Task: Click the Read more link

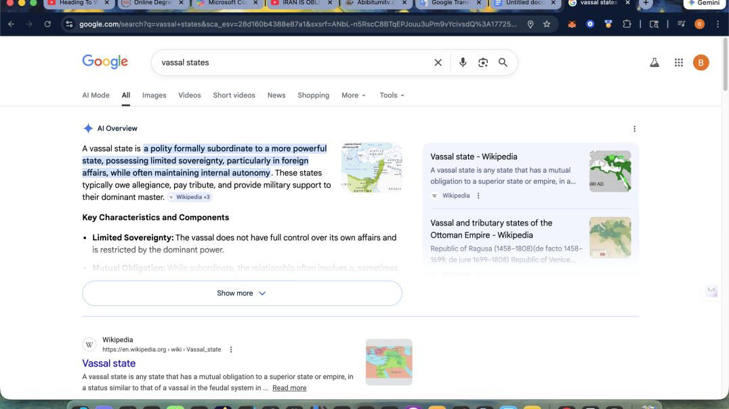Action: click(x=289, y=388)
